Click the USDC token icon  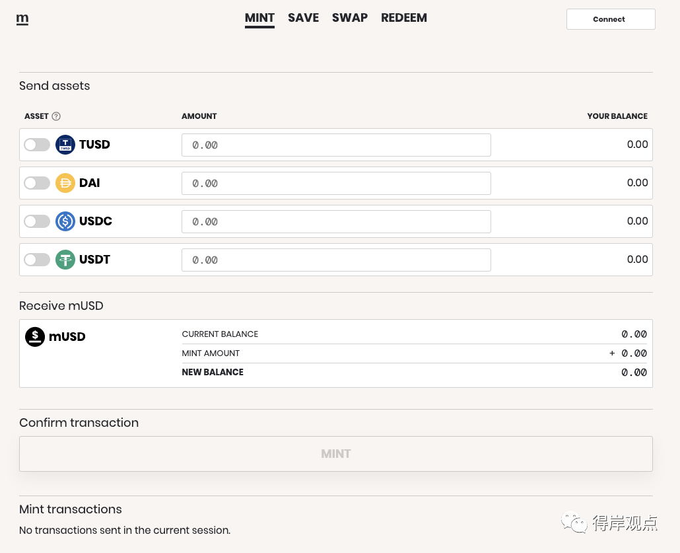[x=65, y=221]
